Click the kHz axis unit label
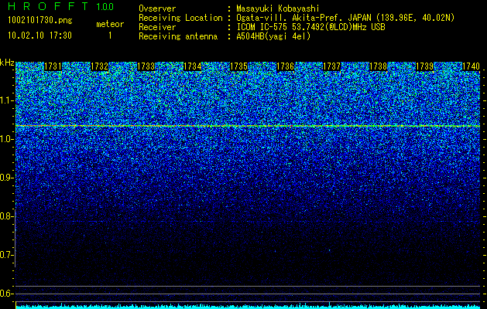Screen dimensions: 487x309 click(x=7, y=63)
